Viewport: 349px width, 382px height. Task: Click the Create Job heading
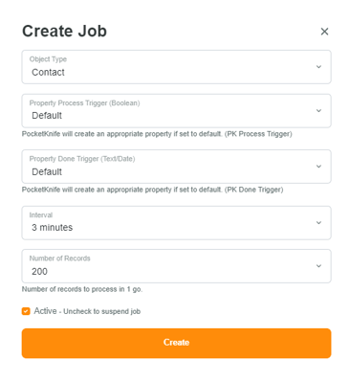[x=64, y=32]
